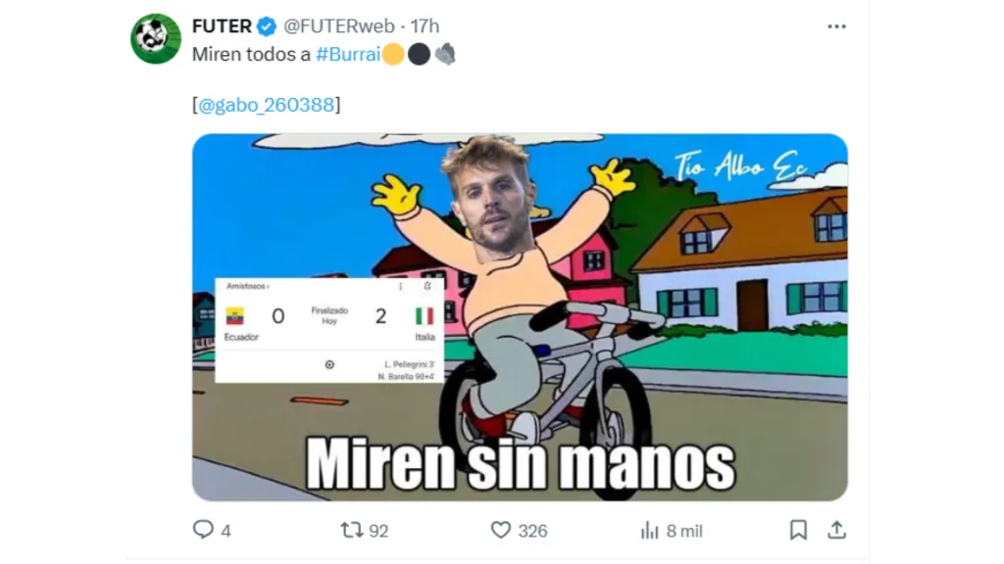Click the Ecuador 0-2 Italia scoreboard inset
This screenshot has width=1004, height=564.
(x=329, y=330)
